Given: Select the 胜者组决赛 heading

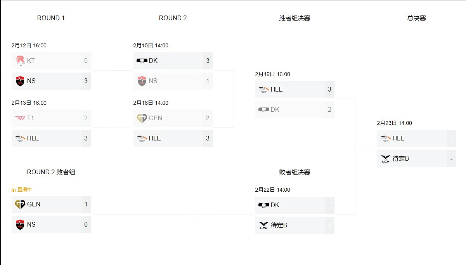Looking at the screenshot, I should pos(294,18).
